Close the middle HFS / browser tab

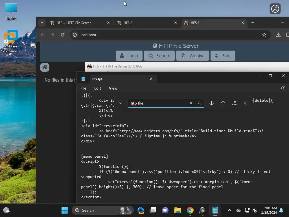tap(176, 23)
